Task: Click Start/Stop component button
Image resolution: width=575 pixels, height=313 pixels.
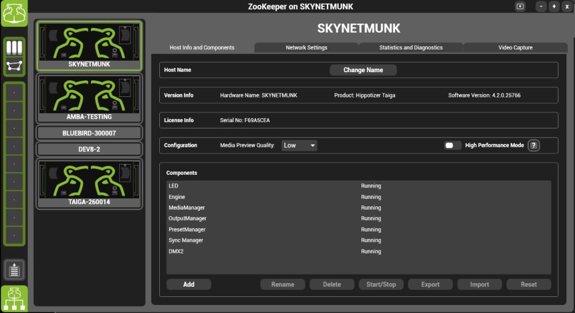Action: tap(381, 284)
